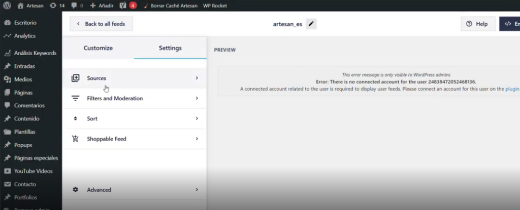This screenshot has height=210, width=520.
Task: Click the Sources panel icon
Action: [x=76, y=78]
